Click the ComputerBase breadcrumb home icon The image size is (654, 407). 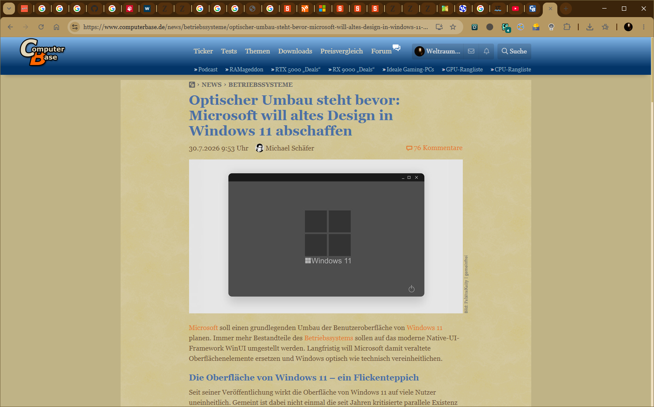coord(192,85)
